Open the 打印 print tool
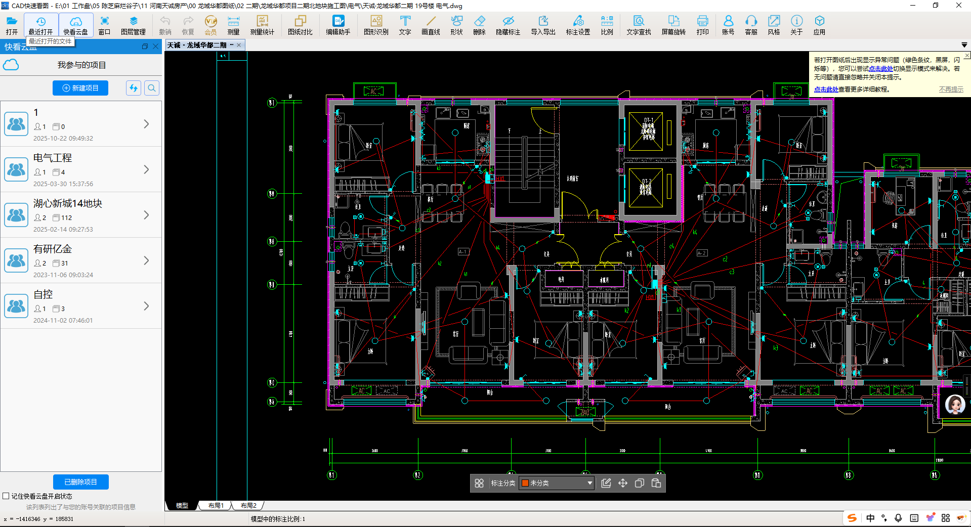The width and height of the screenshot is (971, 527). 702,25
